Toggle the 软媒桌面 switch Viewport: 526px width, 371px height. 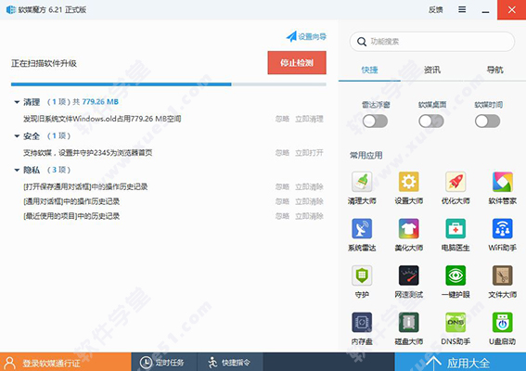(x=431, y=122)
